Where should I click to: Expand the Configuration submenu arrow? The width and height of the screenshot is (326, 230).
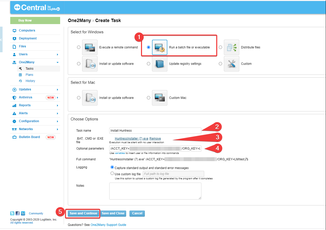(58, 121)
